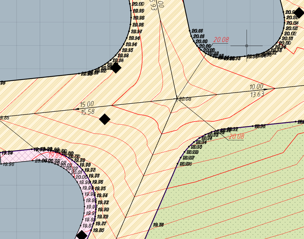Viewport: 304px width, 239px height.
Task: Select the black diamond at the pink strip's bottom
Action: pyautogui.click(x=82, y=235)
